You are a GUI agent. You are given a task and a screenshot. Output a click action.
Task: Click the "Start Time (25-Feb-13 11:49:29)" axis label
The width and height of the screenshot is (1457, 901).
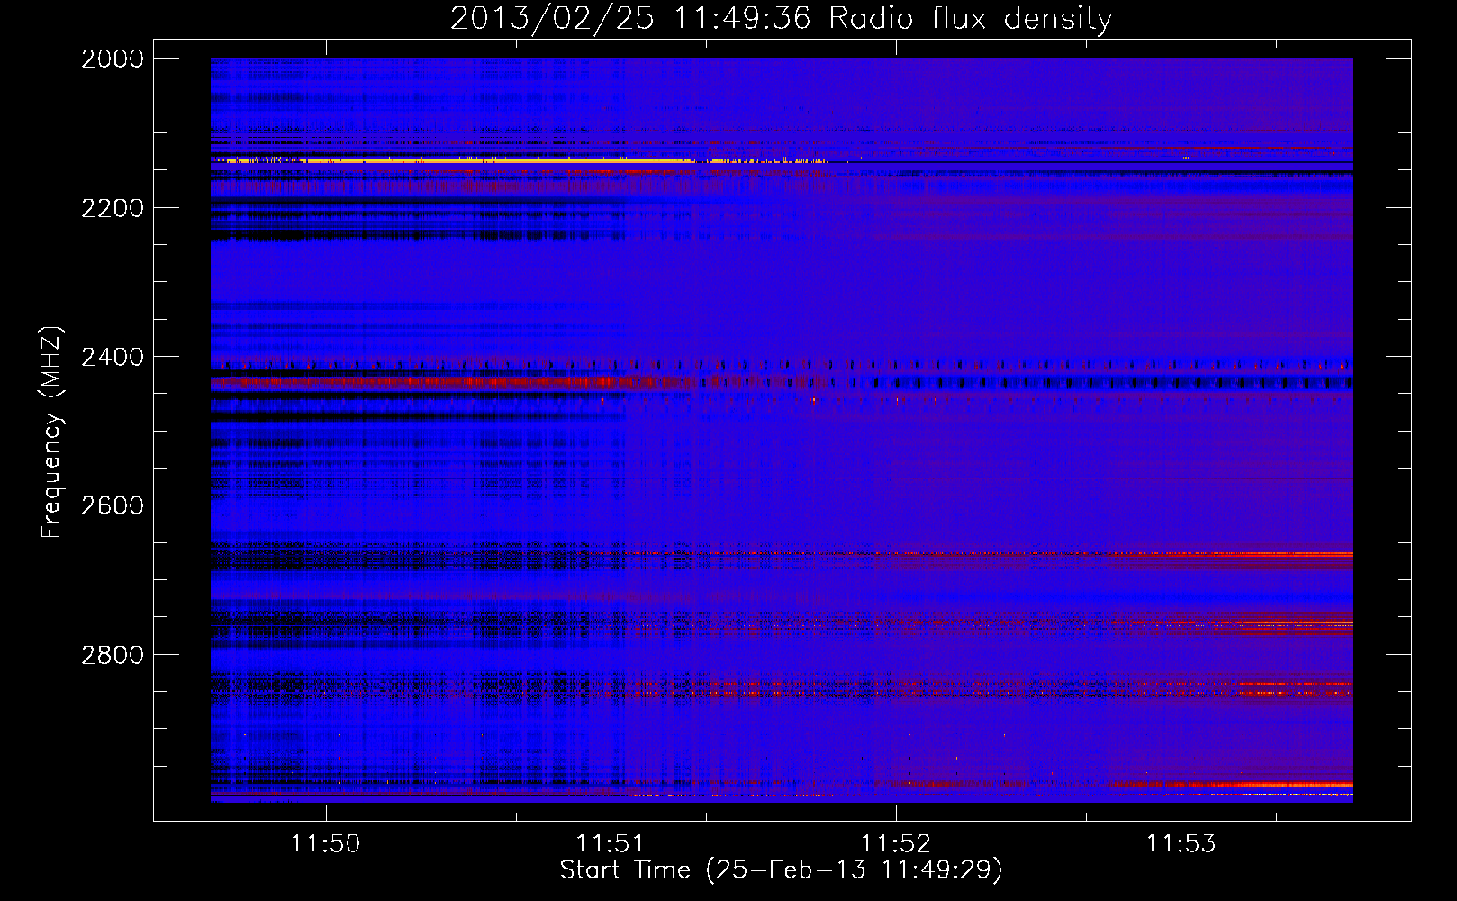point(781,870)
